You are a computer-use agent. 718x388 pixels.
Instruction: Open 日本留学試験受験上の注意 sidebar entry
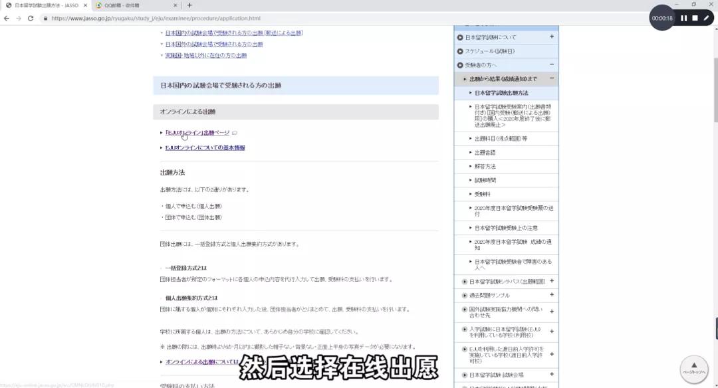coord(506,228)
